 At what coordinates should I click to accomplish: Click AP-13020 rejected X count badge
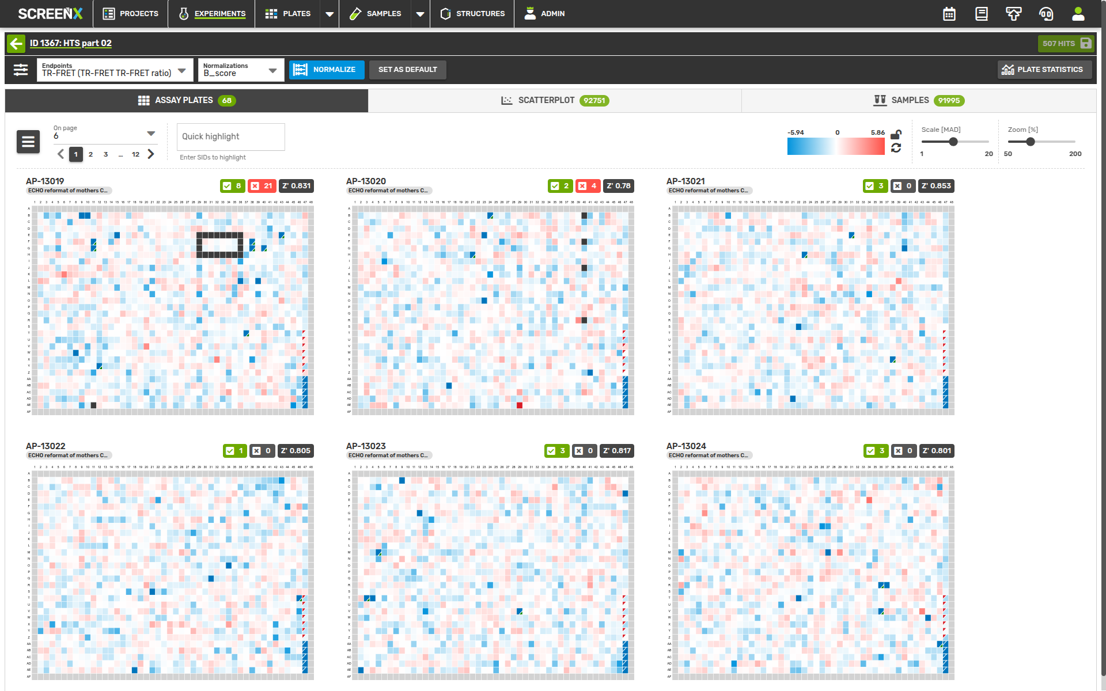tap(588, 186)
